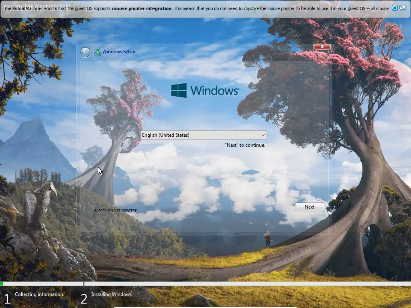The width and height of the screenshot is (411, 308).
Task: Close the Windows Setup dialog
Action: [322, 47]
